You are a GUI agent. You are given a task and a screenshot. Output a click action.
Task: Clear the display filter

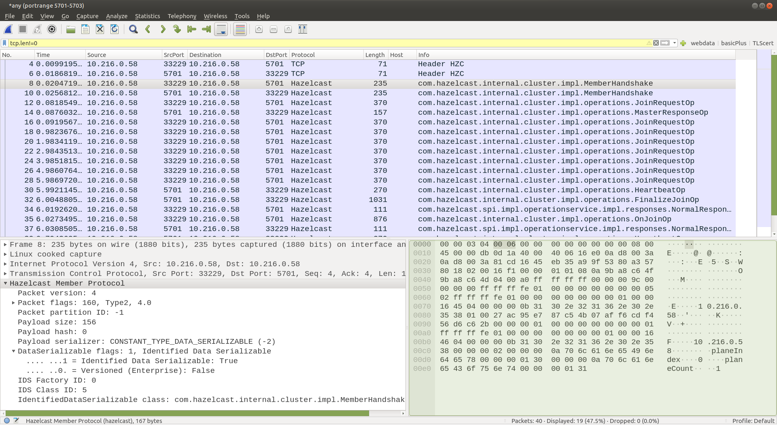(x=656, y=43)
